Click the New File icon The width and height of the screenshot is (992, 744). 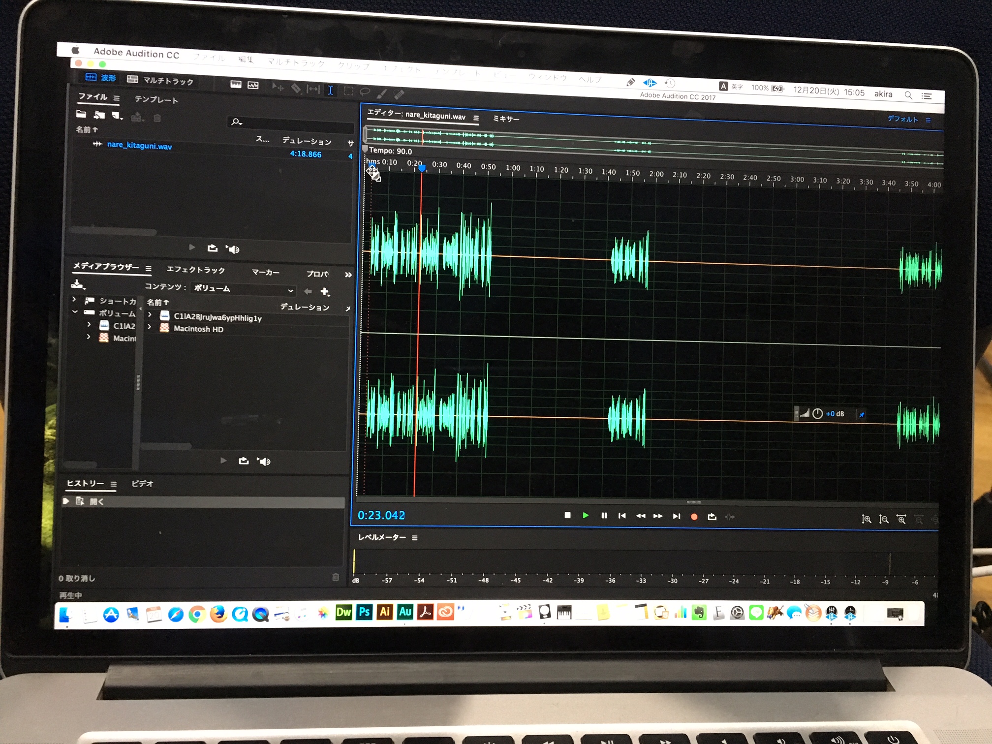coord(117,116)
